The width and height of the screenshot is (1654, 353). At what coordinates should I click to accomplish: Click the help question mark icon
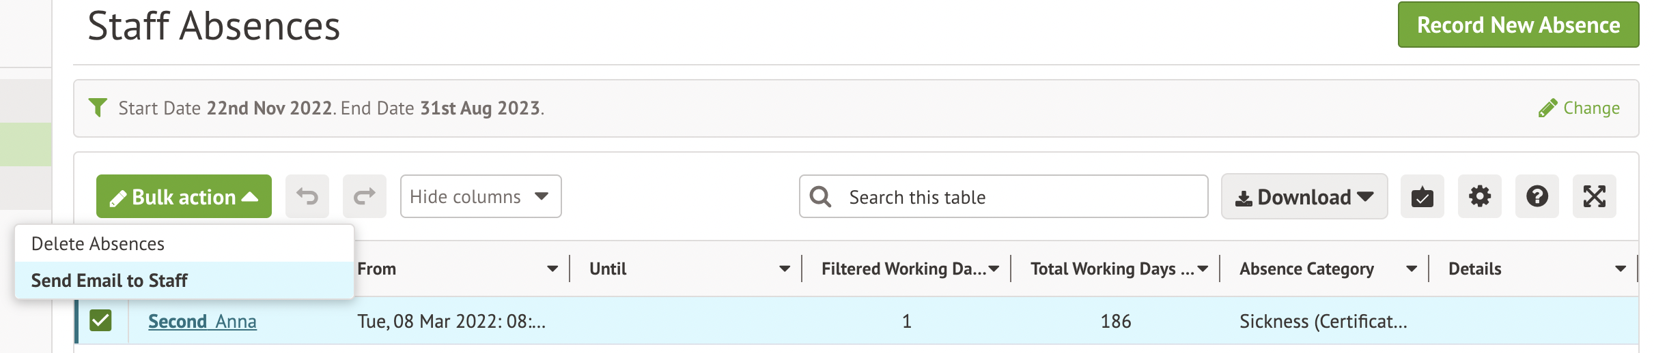click(x=1537, y=197)
